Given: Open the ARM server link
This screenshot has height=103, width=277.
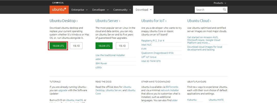Looking at the screenshot, I should pyautogui.click(x=98, y=59).
